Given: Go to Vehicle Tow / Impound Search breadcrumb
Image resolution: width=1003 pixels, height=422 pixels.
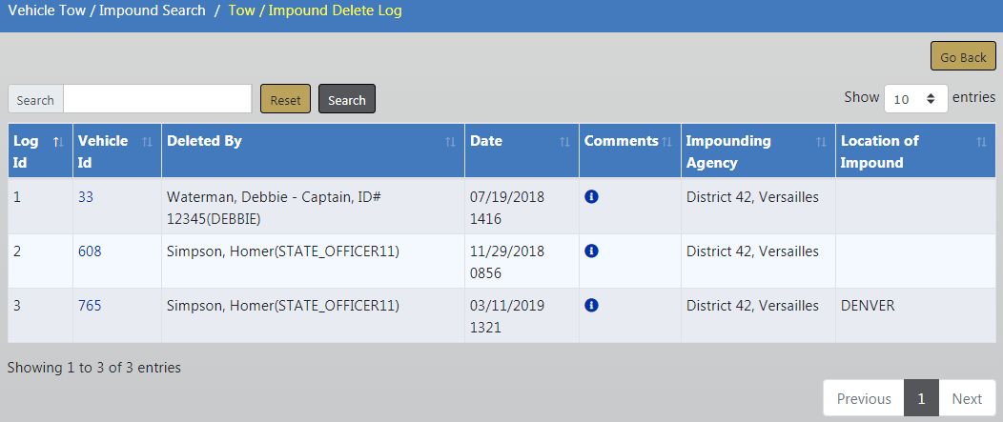Looking at the screenshot, I should tap(107, 10).
